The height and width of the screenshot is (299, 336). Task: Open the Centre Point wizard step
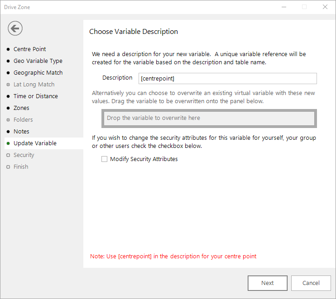(29, 49)
